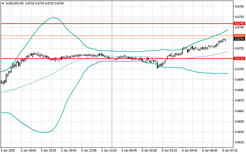Click the last candlestick near 0.6734
The height and width of the screenshot is (154, 246).
pyautogui.click(x=225, y=40)
